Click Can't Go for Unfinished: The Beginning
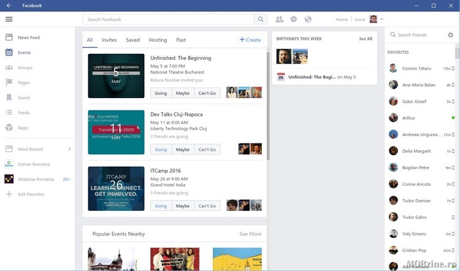Viewport: 460px width, 271px height. tap(207, 93)
